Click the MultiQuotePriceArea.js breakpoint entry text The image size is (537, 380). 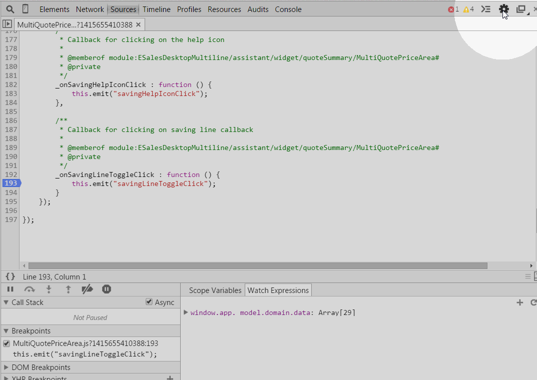click(86, 343)
